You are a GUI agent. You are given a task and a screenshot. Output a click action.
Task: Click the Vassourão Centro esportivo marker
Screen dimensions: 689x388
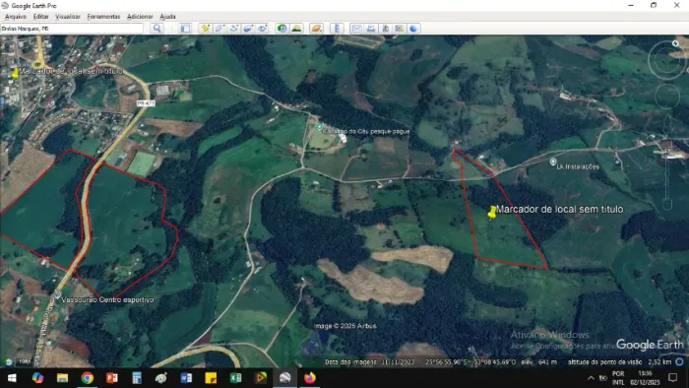pyautogui.click(x=57, y=294)
